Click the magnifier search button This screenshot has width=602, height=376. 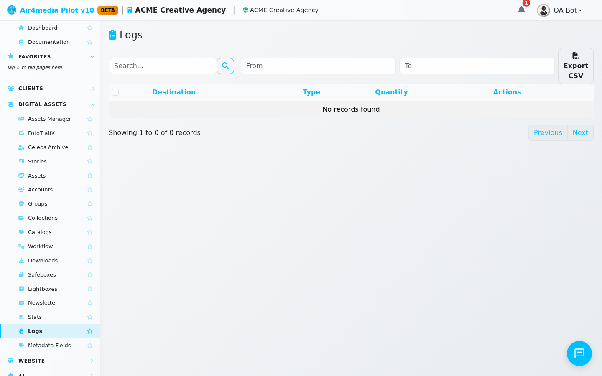click(225, 66)
